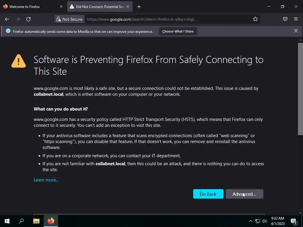Minimize the Firefox window
This screenshot has height=227, width=303.
[269, 7]
